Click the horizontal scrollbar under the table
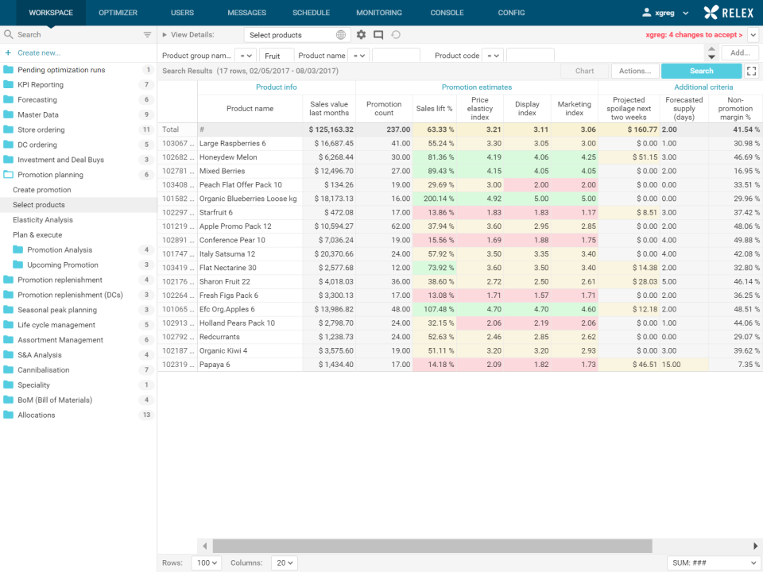 click(432, 546)
